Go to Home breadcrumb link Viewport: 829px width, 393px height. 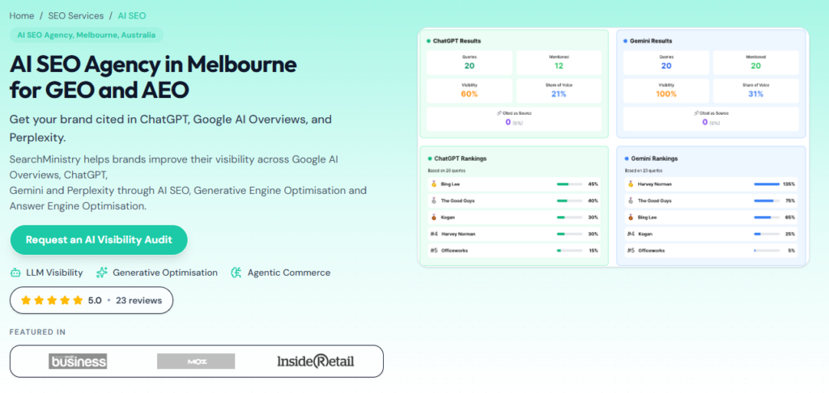21,16
